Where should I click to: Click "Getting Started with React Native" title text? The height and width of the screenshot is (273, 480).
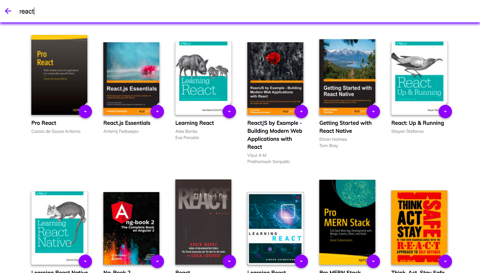[345, 127]
